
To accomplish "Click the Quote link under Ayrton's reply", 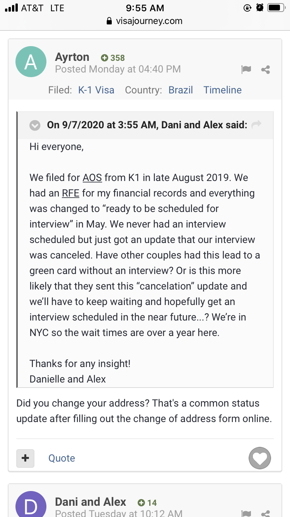I will coord(61,458).
